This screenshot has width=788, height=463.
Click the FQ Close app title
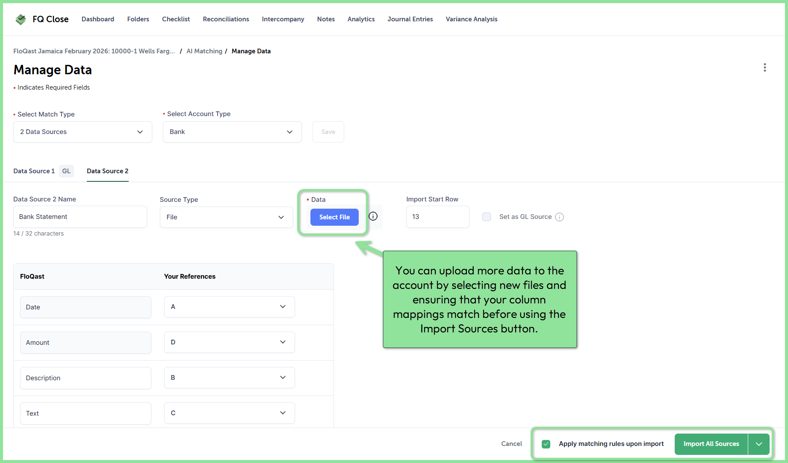click(50, 19)
